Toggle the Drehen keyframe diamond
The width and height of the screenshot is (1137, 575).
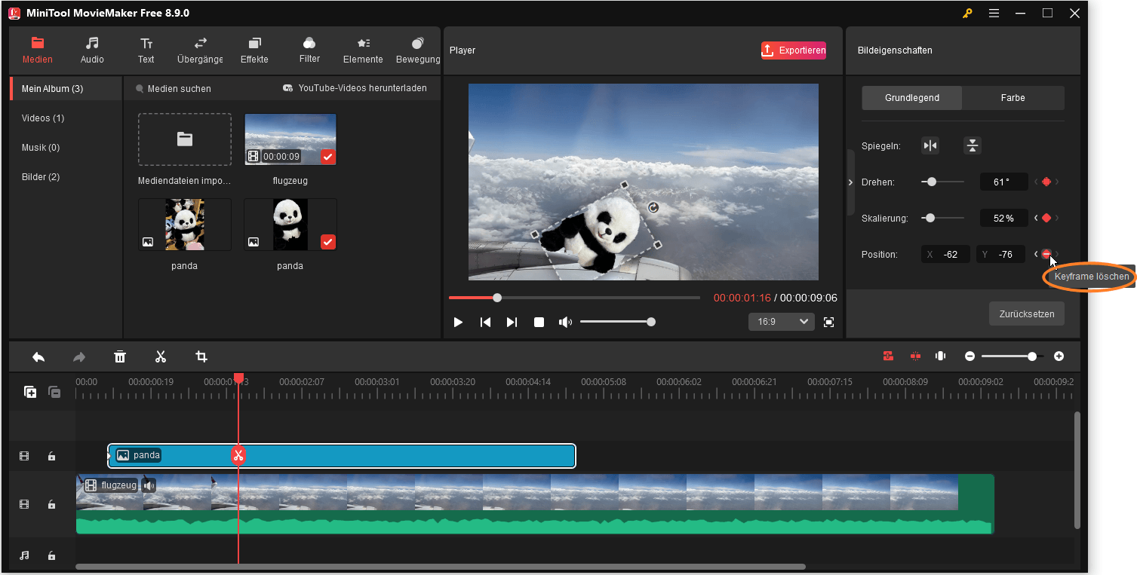(x=1046, y=182)
